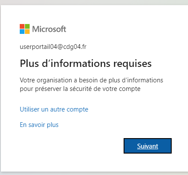This screenshot has height=175, width=188.
Task: Click the word compte in the description
Action: click(x=130, y=89)
